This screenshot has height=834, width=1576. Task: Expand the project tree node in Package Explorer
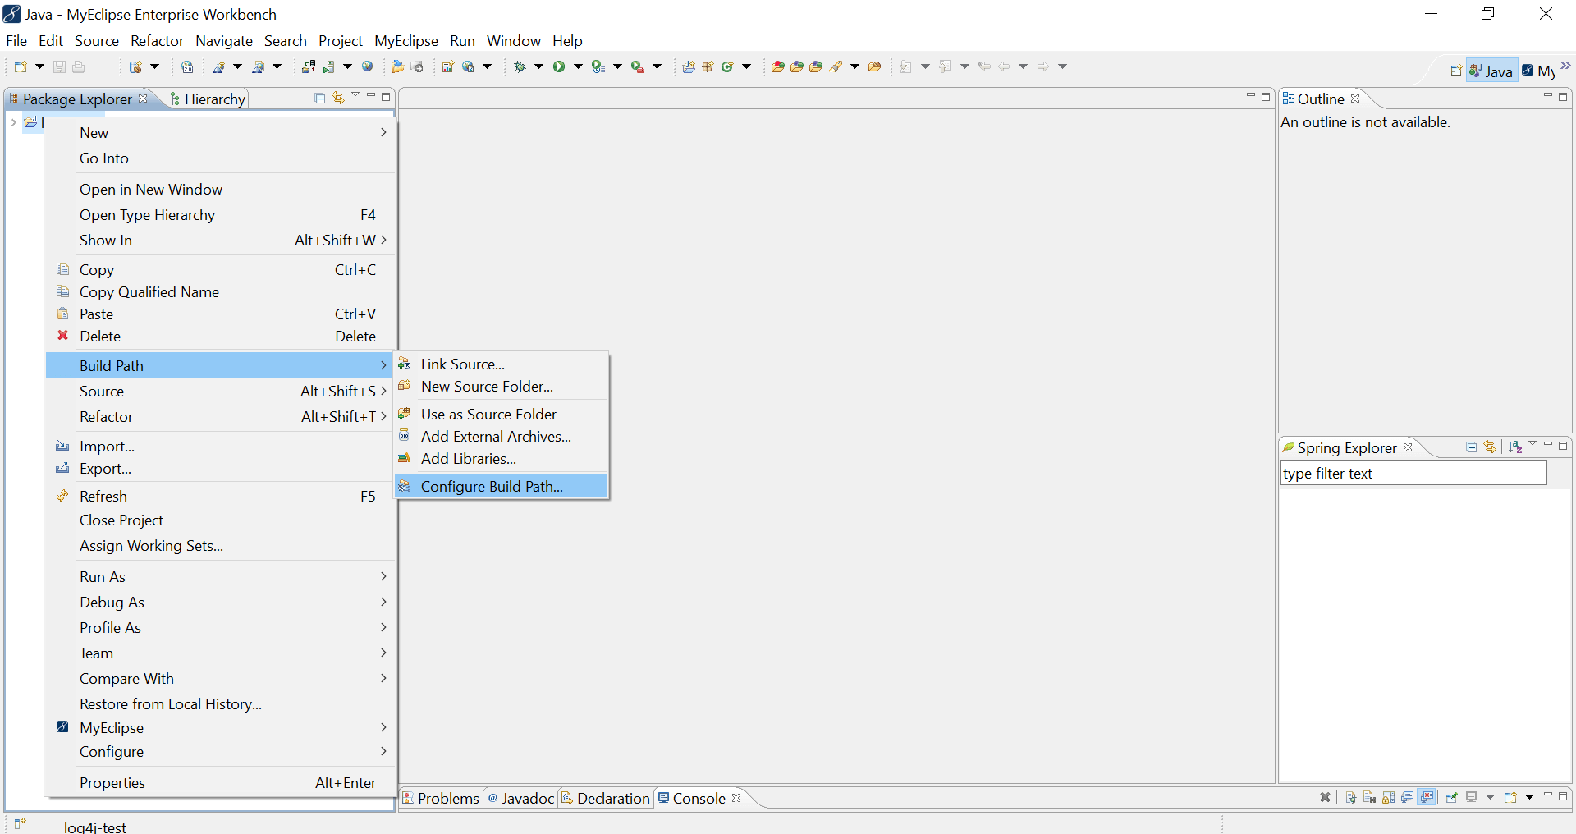coord(13,122)
